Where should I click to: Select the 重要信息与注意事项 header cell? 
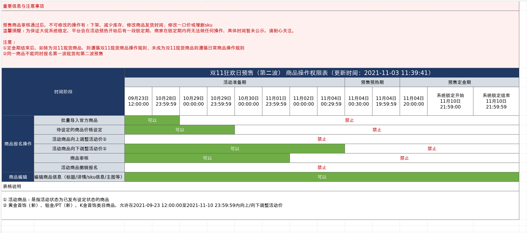tap(24, 6)
